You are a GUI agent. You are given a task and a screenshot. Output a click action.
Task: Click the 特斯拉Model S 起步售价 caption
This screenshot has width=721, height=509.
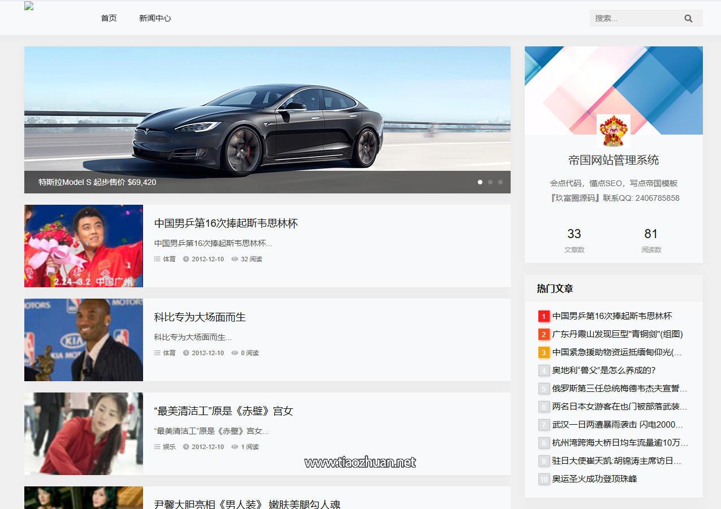(x=97, y=182)
